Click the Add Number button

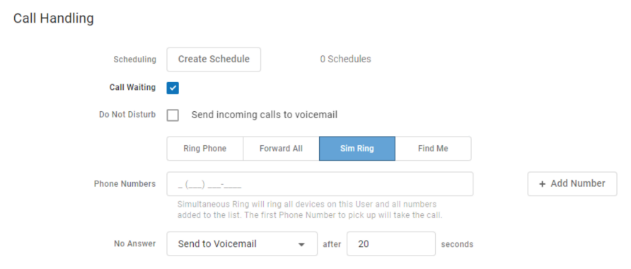tap(572, 184)
